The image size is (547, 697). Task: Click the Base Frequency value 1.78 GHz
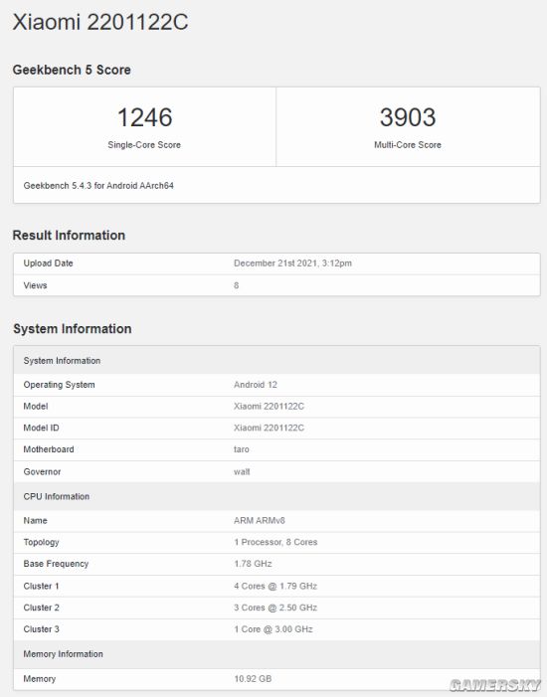tap(253, 564)
